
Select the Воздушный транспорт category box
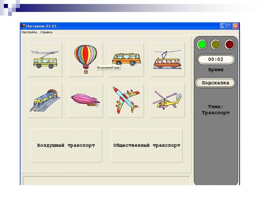pos(66,145)
